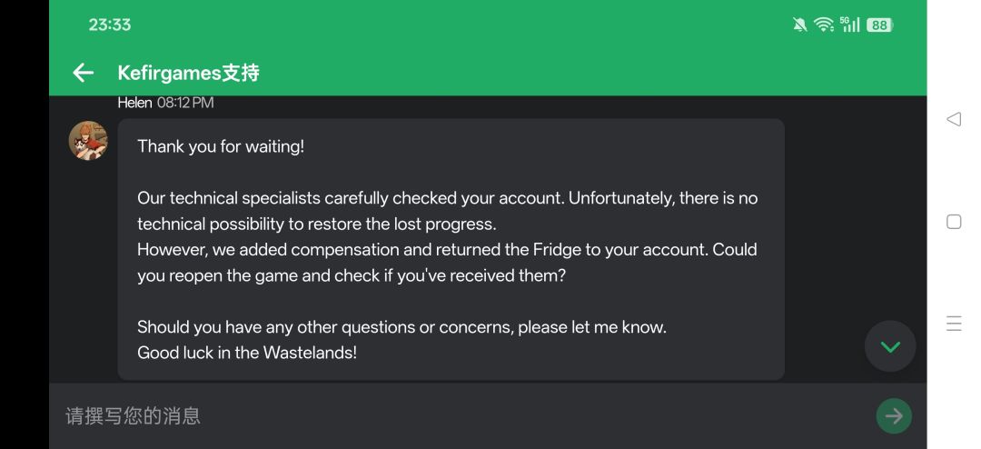Image resolution: width=981 pixels, height=449 pixels.
Task: Tap the muted bell status icon
Action: tap(799, 25)
